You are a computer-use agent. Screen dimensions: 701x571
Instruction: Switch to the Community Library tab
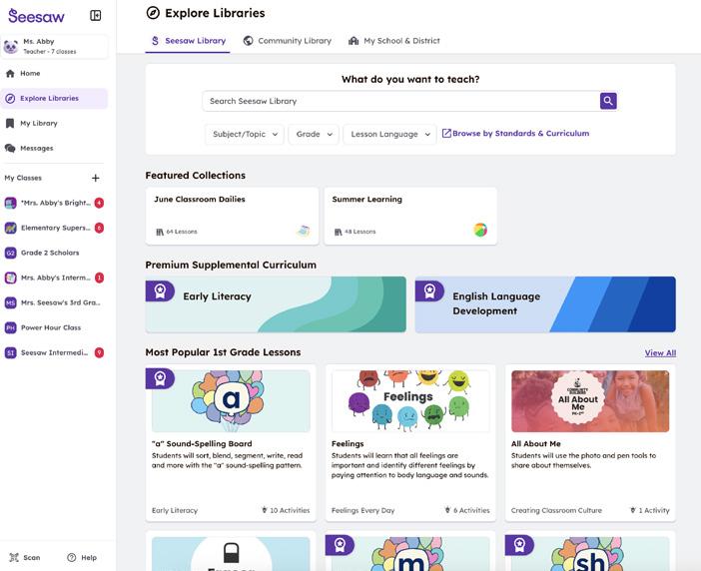click(287, 41)
